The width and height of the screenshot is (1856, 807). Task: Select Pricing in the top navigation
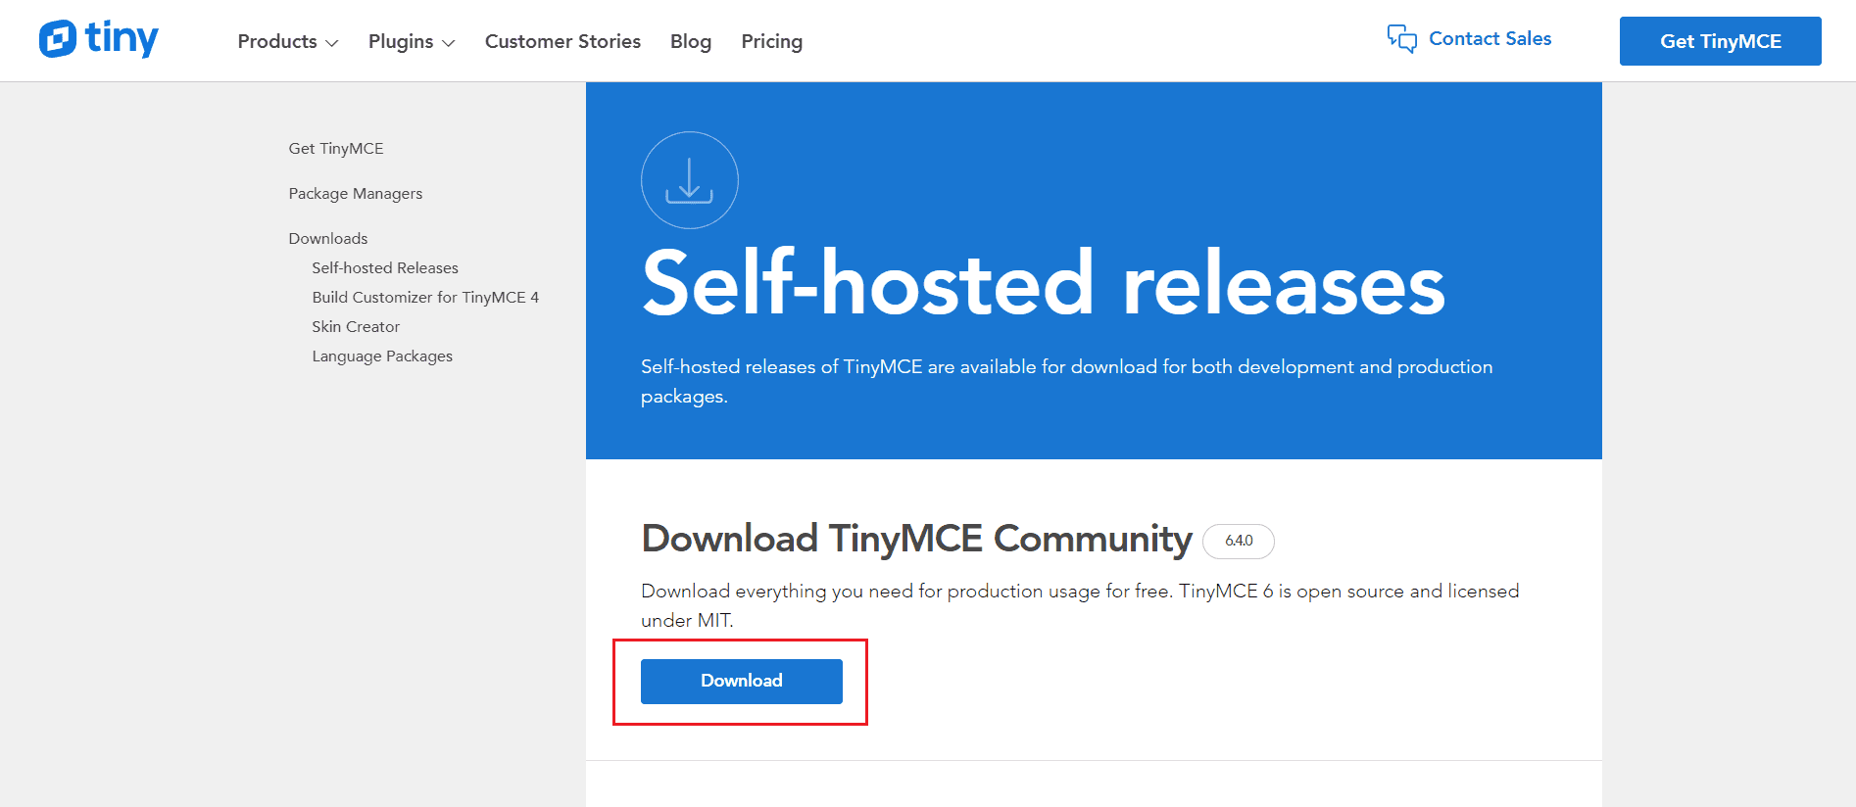[771, 41]
